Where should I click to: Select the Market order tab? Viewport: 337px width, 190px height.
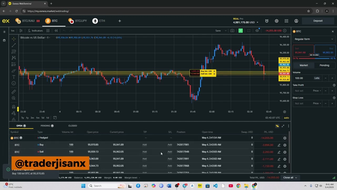click(304, 65)
